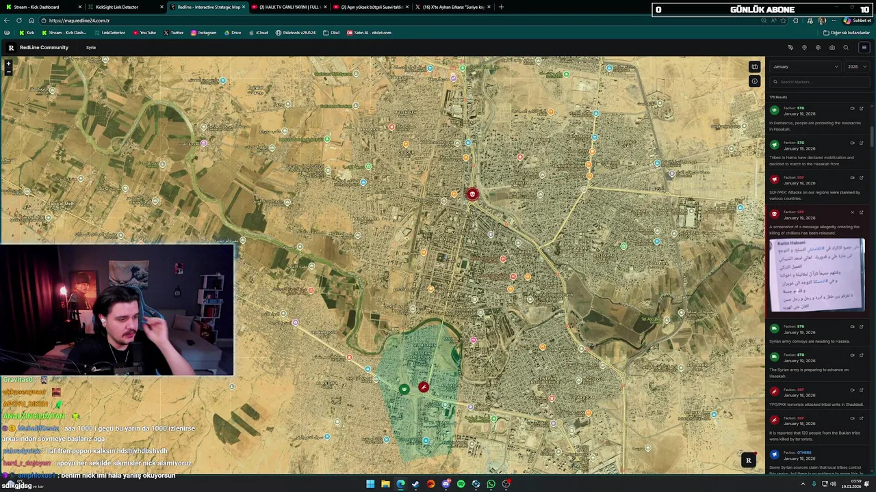Go back in browser
The width and height of the screenshot is (876, 492).
click(x=7, y=20)
